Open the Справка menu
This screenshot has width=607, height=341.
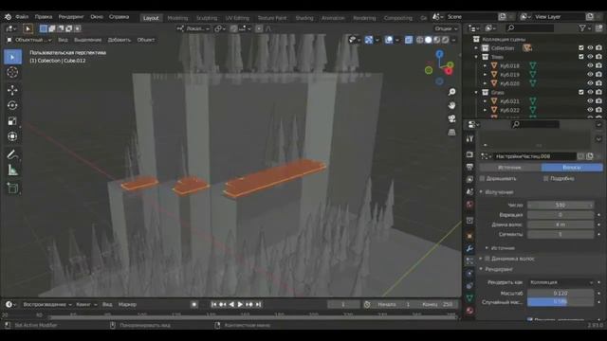coord(119,17)
